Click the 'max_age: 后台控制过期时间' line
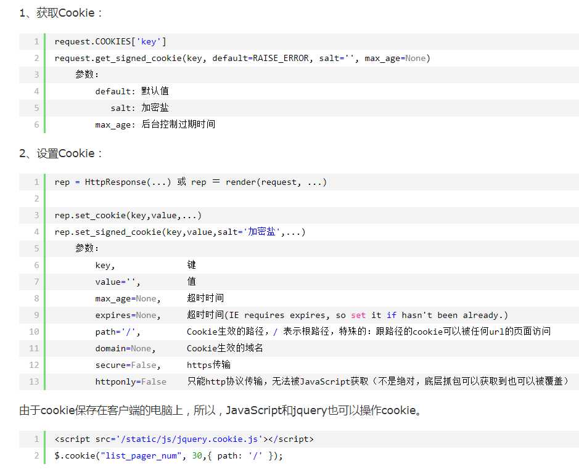This screenshot has width=579, height=469. pos(155,124)
